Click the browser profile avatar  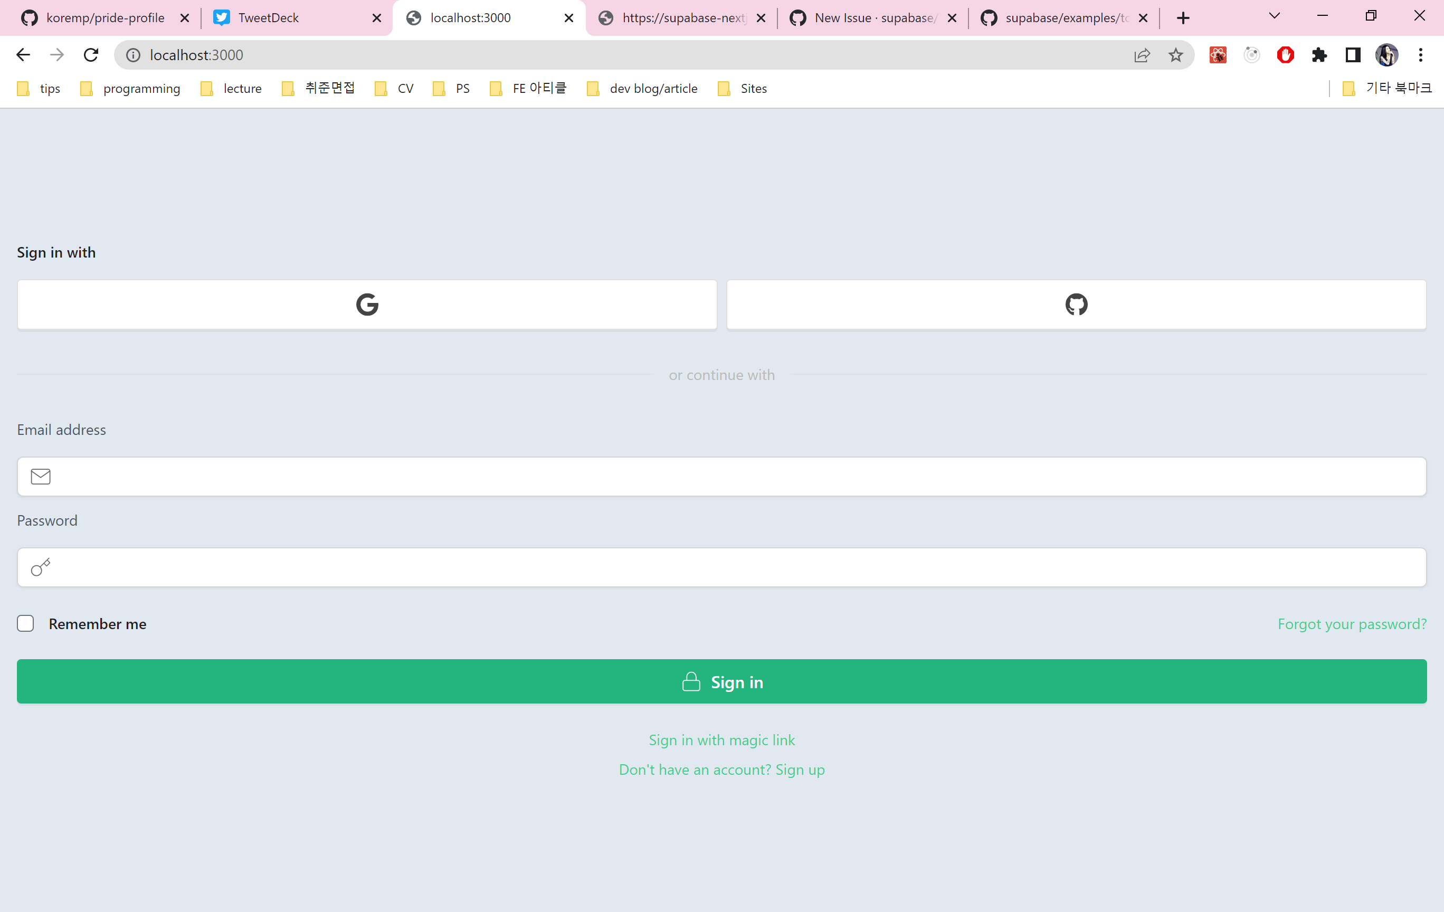click(1387, 54)
